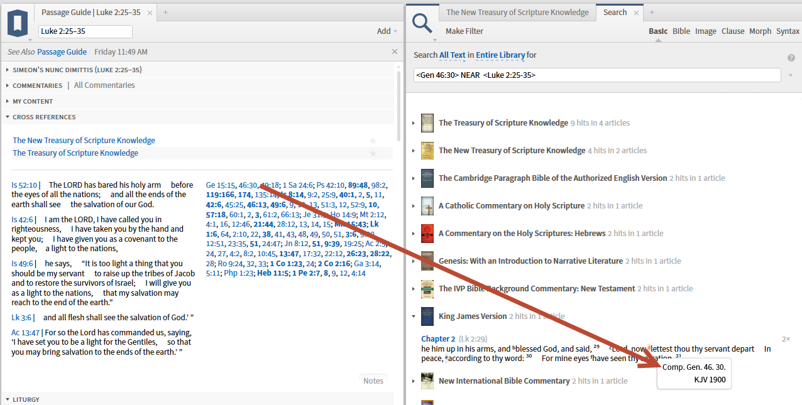Open the Chapter 2 KJV search result
Screen dimensions: 802x405
point(438,339)
